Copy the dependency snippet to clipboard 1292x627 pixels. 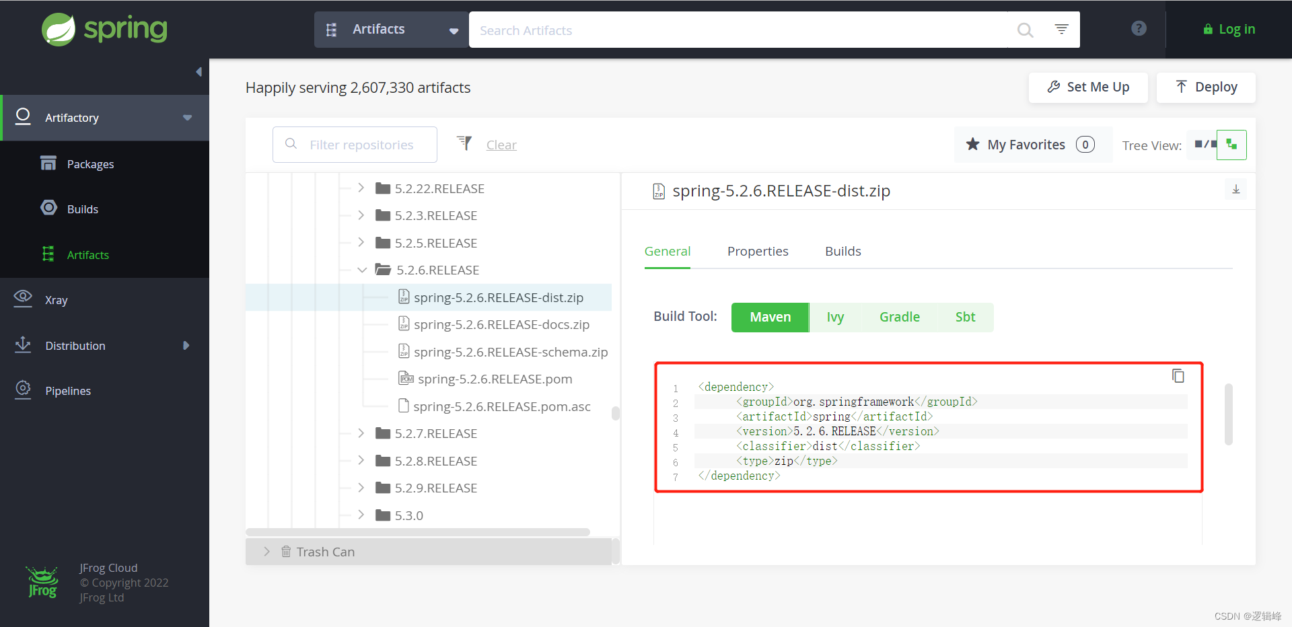[x=1178, y=375]
